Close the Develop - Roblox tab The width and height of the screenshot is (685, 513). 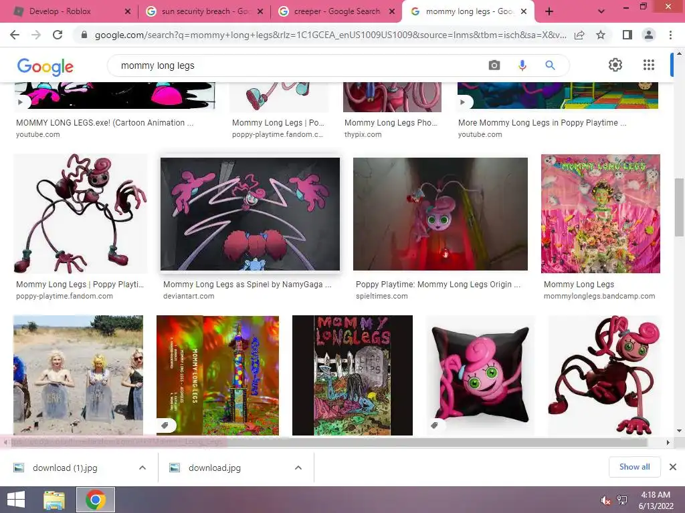[x=128, y=12]
